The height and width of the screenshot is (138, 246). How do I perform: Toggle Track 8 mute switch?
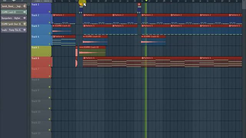tap(50, 87)
